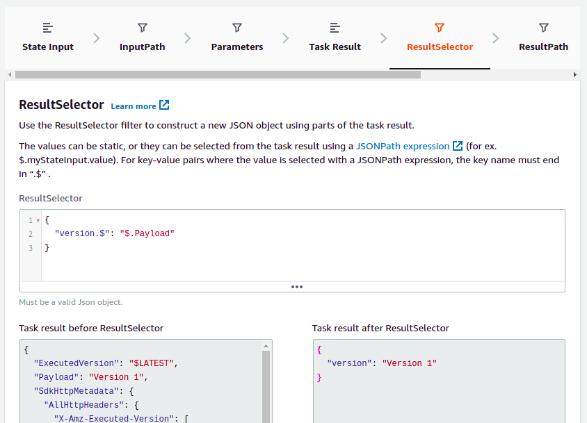Switch to the State Input tab
The width and height of the screenshot is (587, 423).
(x=47, y=47)
